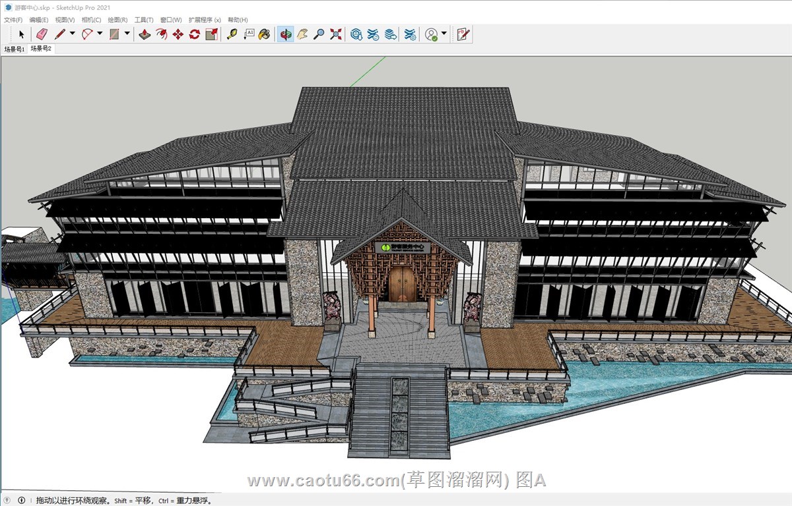This screenshot has width=792, height=506.
Task: Open the 扩展程序 menu
Action: [x=205, y=20]
